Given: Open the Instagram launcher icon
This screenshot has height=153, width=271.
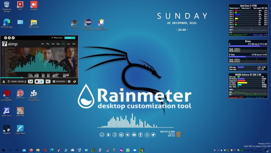Looking at the screenshot, I should coord(147,135).
